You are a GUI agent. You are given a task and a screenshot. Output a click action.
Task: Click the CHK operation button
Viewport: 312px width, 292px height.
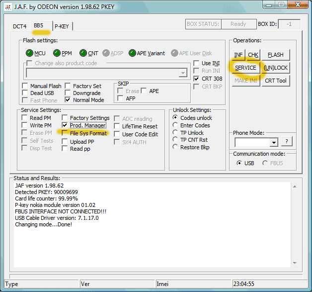253,55
